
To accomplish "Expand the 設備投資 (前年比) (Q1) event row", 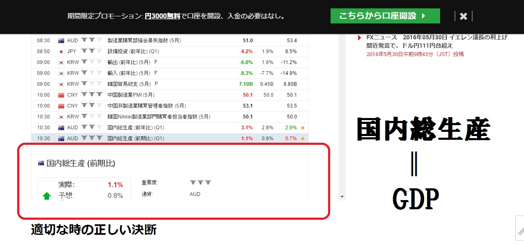I will (x=133, y=51).
